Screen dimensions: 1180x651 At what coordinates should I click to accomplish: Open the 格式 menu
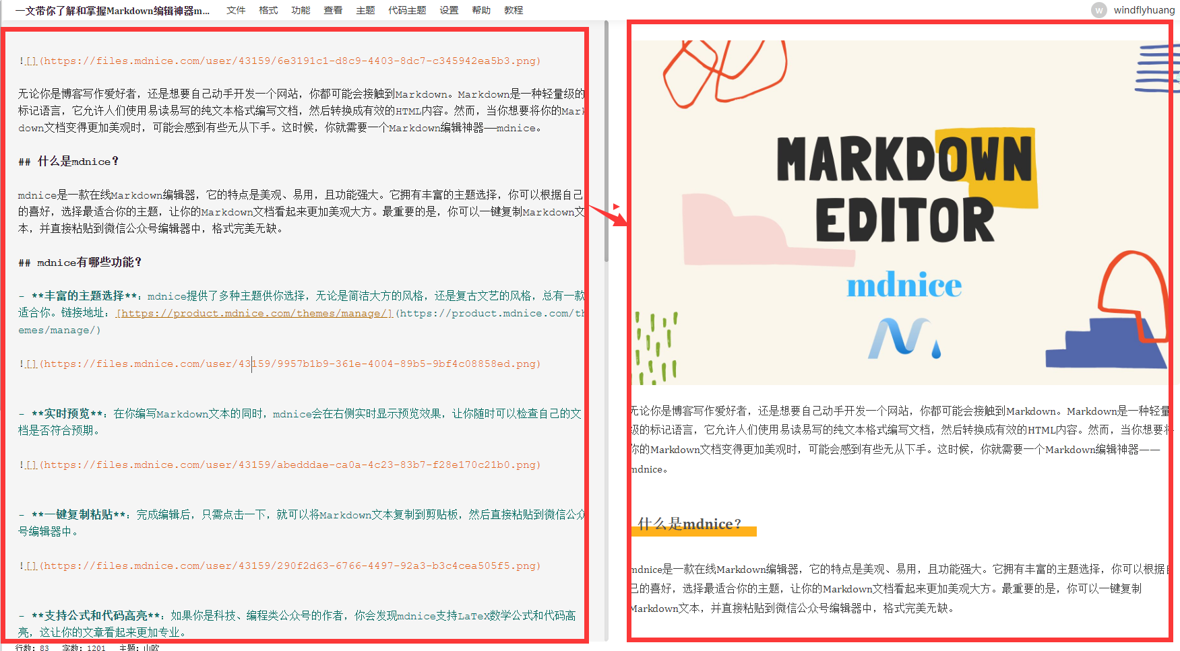268,10
